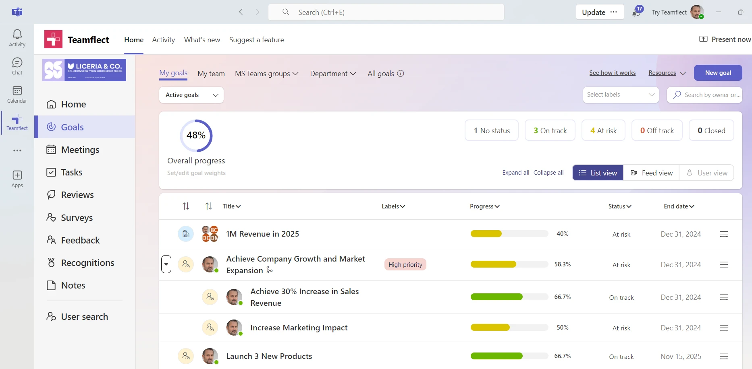Open the Calendar from the Teams rail
752x369 pixels.
tap(17, 94)
